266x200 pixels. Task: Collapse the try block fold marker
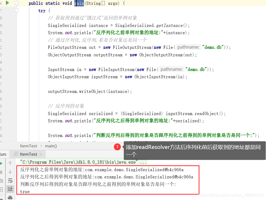click(x=17, y=11)
